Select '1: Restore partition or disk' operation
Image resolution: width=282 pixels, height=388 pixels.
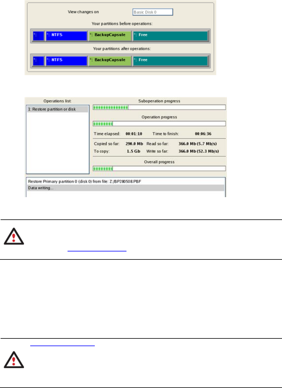coord(57,109)
